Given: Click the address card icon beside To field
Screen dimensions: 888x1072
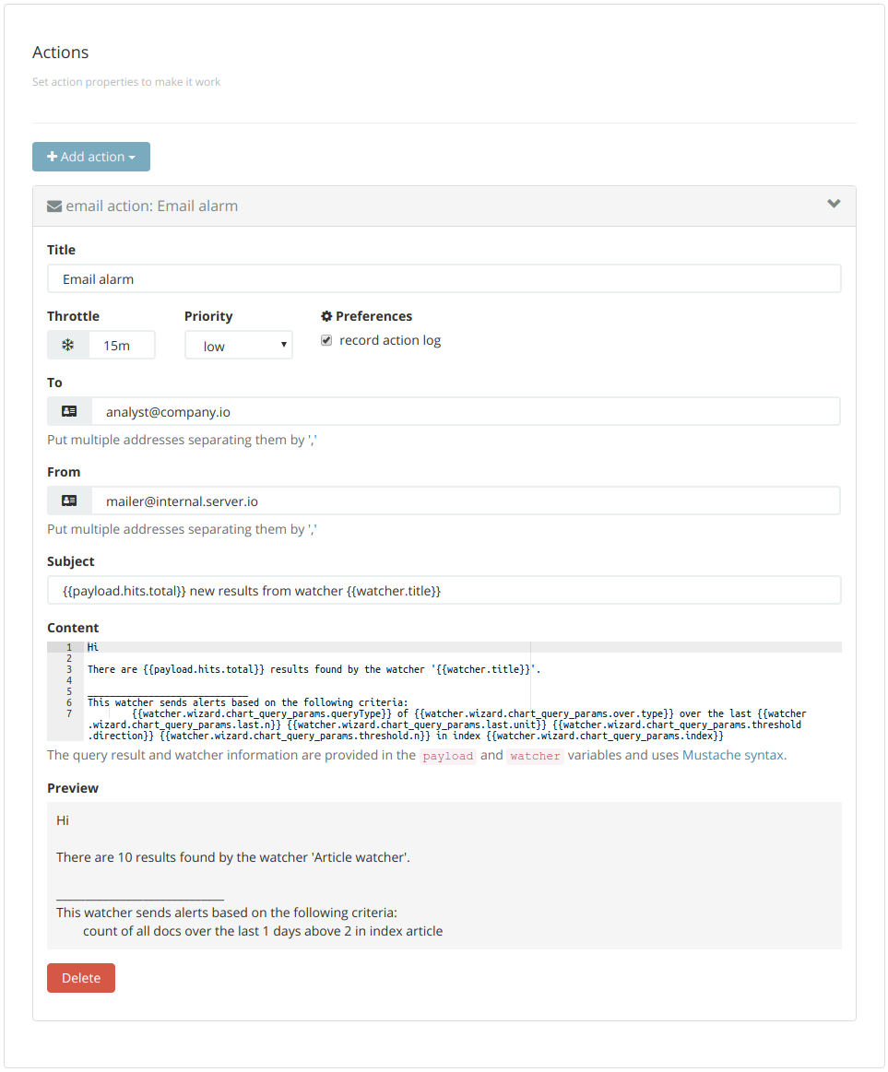Looking at the screenshot, I should [x=69, y=412].
